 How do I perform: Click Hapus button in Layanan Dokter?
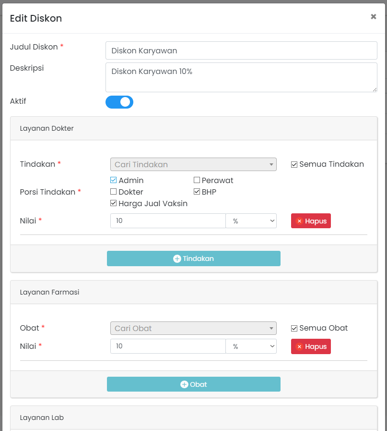tap(311, 221)
